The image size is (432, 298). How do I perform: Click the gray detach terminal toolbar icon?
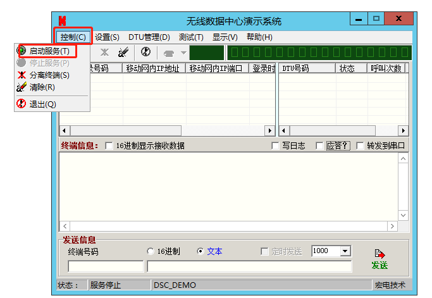(104, 52)
